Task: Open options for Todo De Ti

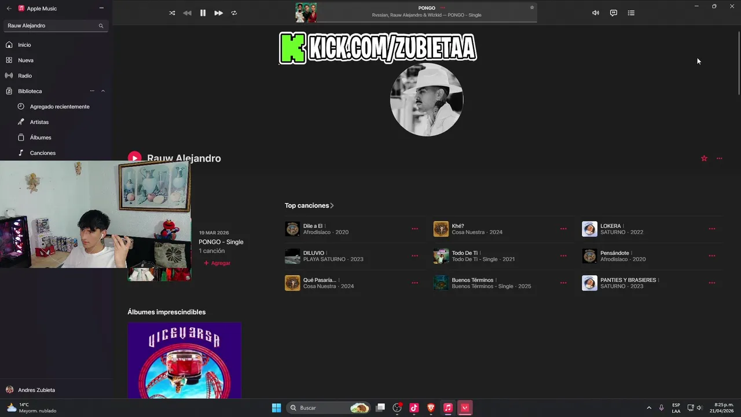Action: [563, 256]
